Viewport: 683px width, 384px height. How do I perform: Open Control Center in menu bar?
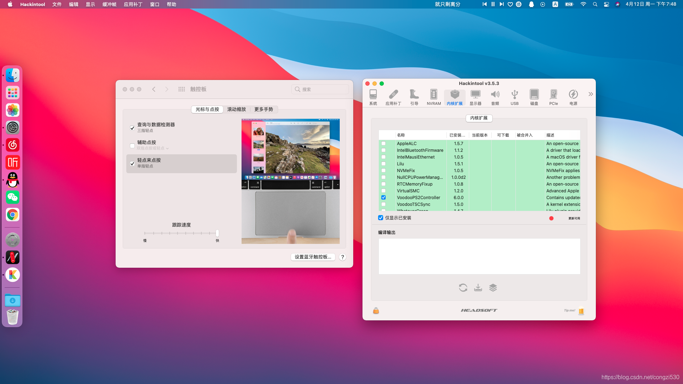[606, 4]
